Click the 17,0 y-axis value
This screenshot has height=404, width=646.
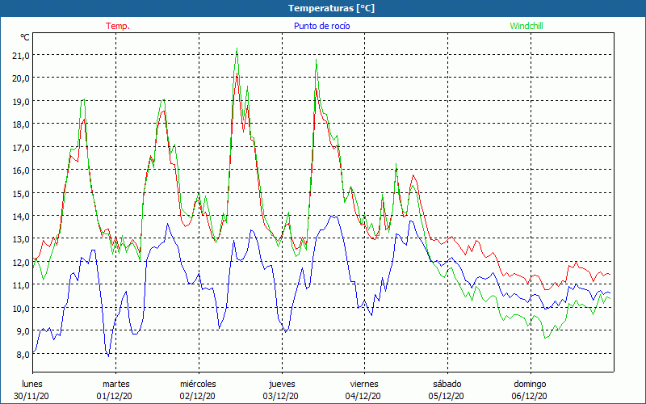click(x=21, y=147)
